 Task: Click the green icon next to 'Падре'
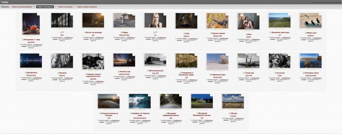click(121, 32)
